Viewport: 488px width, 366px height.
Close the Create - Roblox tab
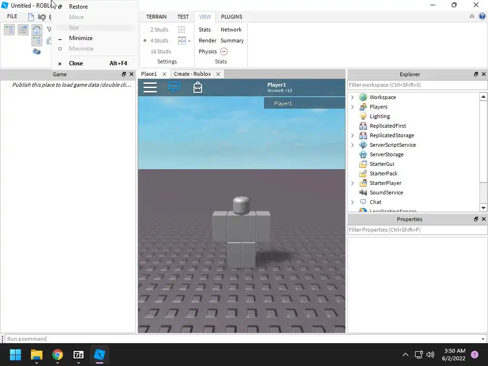218,74
